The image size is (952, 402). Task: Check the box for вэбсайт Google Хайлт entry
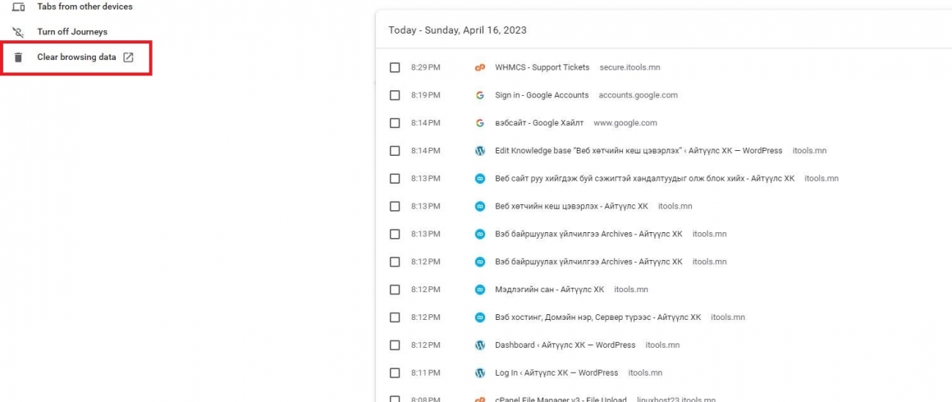[395, 123]
